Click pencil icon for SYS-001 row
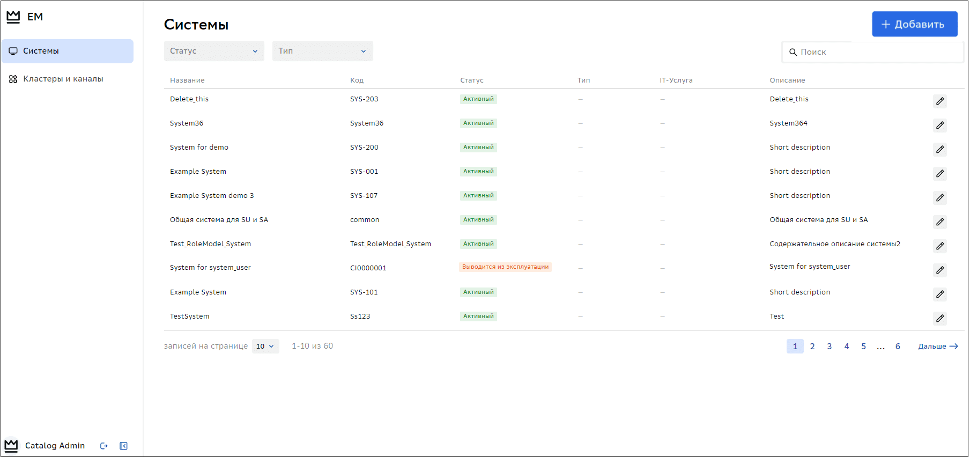The height and width of the screenshot is (457, 970). click(x=940, y=174)
